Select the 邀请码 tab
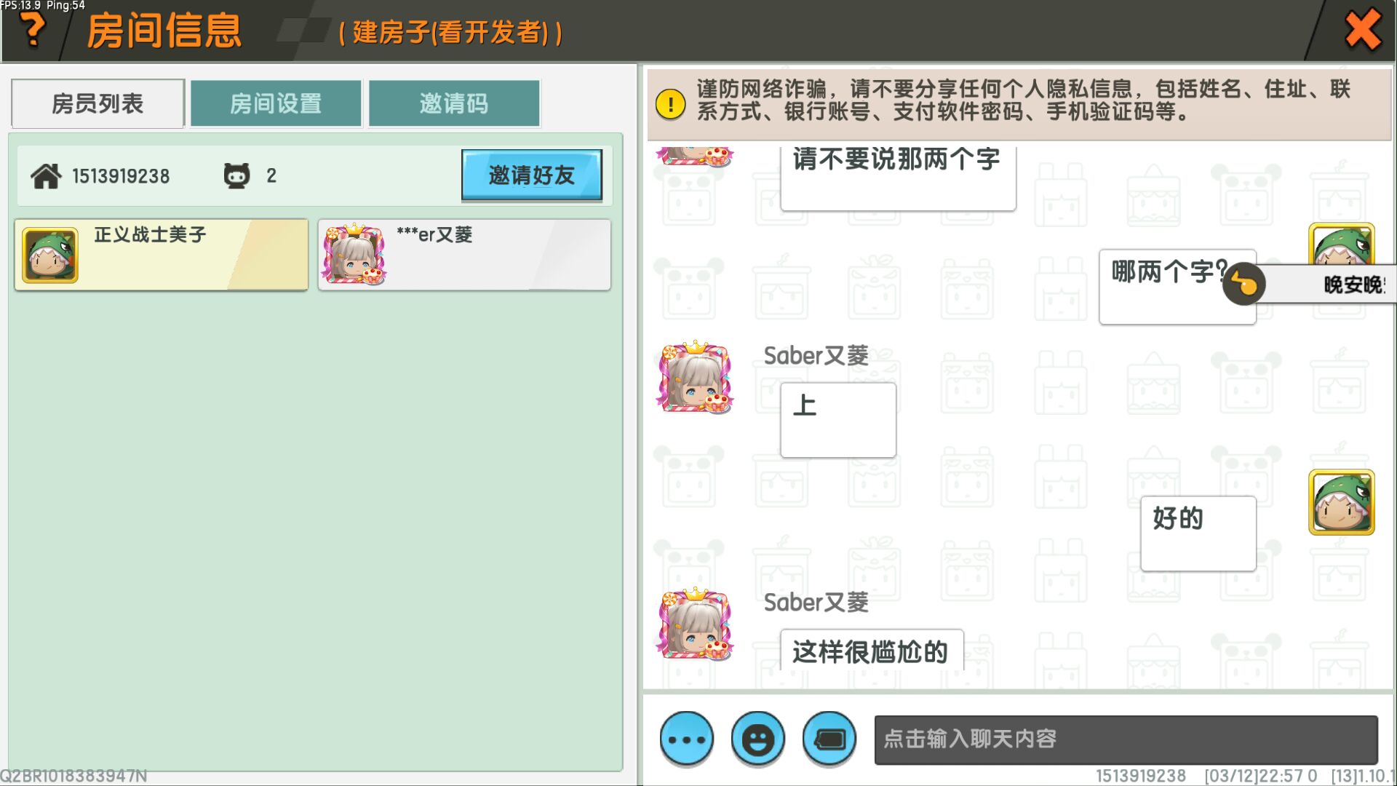This screenshot has height=786, width=1397. (454, 103)
